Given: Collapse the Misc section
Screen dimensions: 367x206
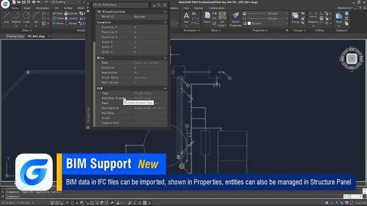Looking at the screenshot, I should [165, 58].
